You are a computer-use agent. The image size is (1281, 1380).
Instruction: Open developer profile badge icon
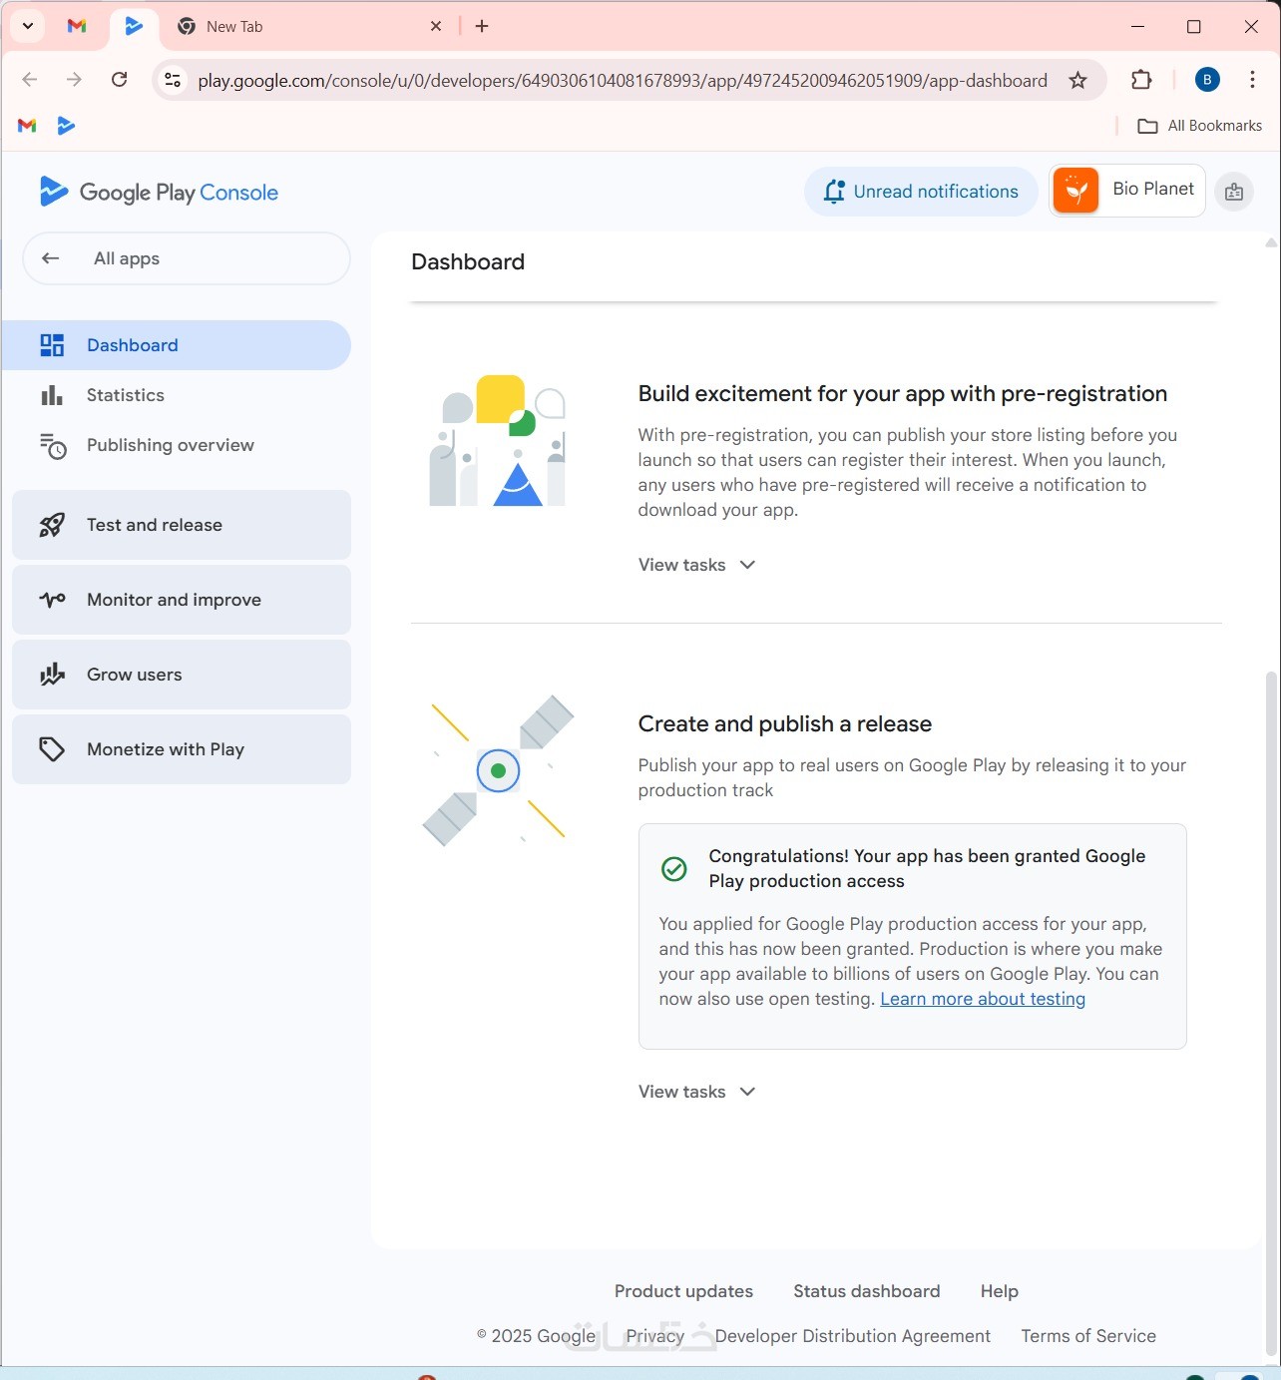pos(1234,192)
